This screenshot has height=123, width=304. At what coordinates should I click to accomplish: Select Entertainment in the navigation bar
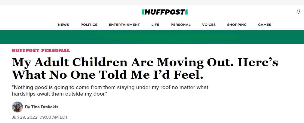pos(124,25)
